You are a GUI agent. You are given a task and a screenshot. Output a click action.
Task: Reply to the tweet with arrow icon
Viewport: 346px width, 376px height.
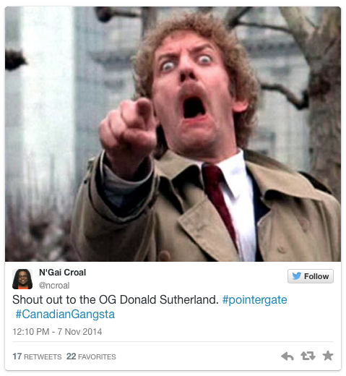(x=287, y=356)
